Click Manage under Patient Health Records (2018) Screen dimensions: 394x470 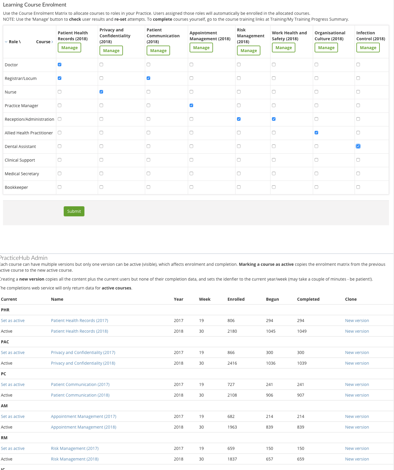coord(69,48)
